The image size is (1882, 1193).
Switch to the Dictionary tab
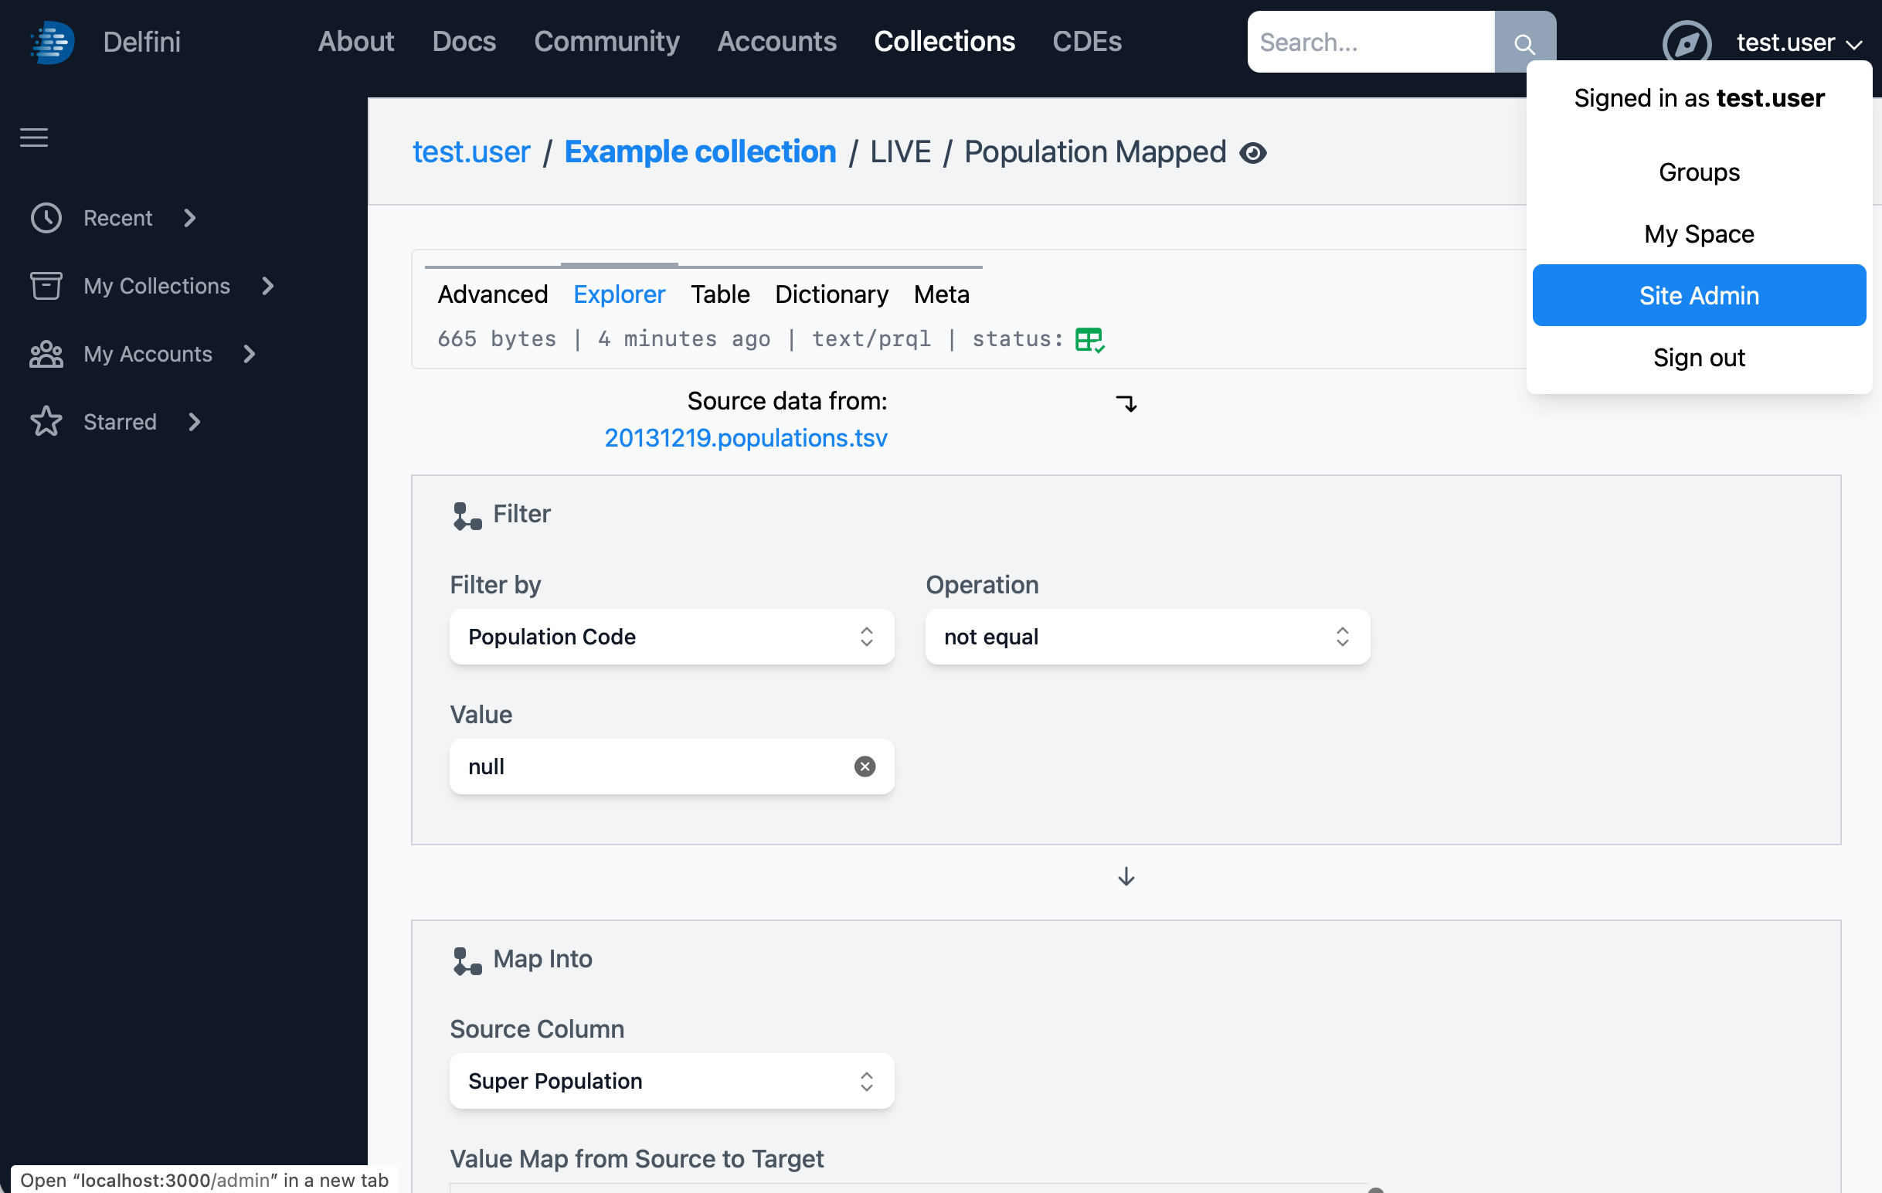click(x=831, y=294)
